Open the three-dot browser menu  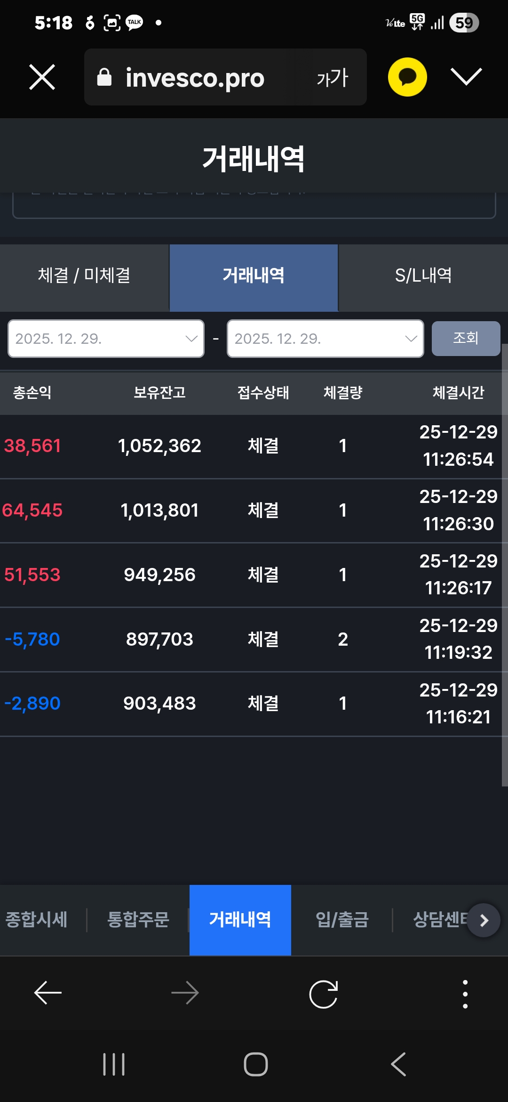465,994
